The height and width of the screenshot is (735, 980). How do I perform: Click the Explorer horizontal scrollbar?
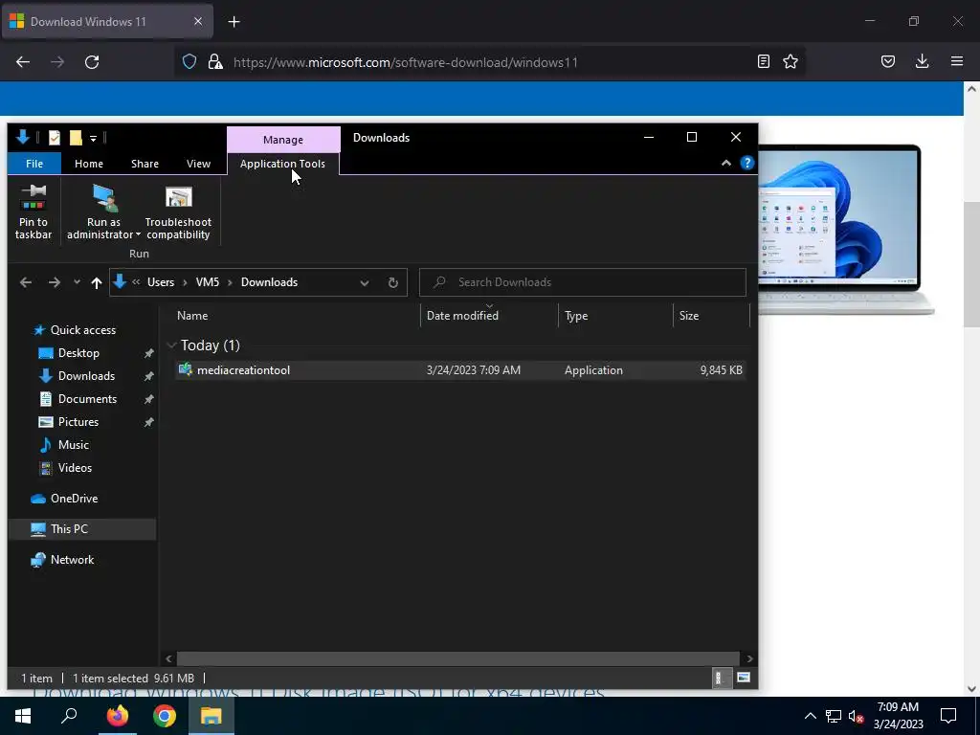[x=458, y=658]
